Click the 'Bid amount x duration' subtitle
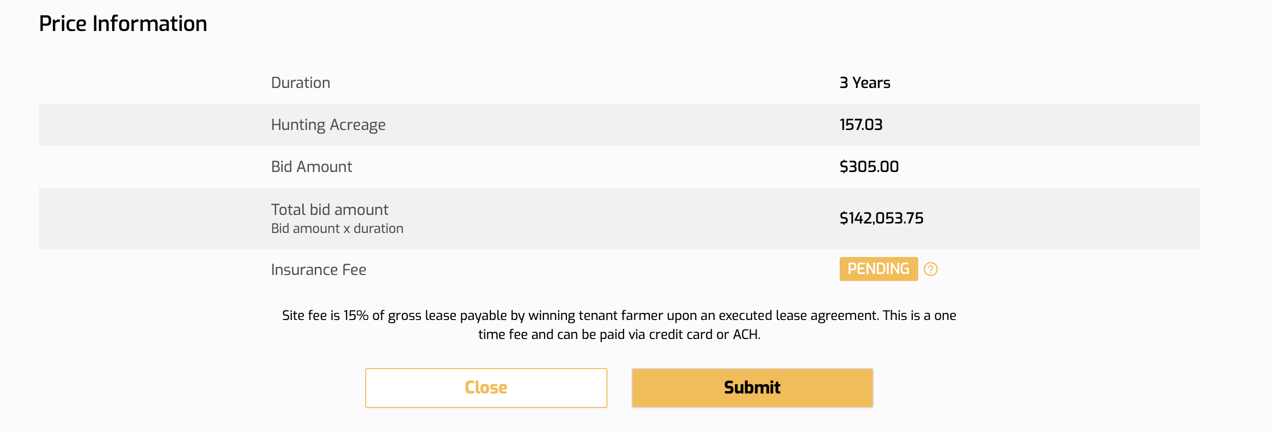This screenshot has width=1273, height=431. click(337, 229)
